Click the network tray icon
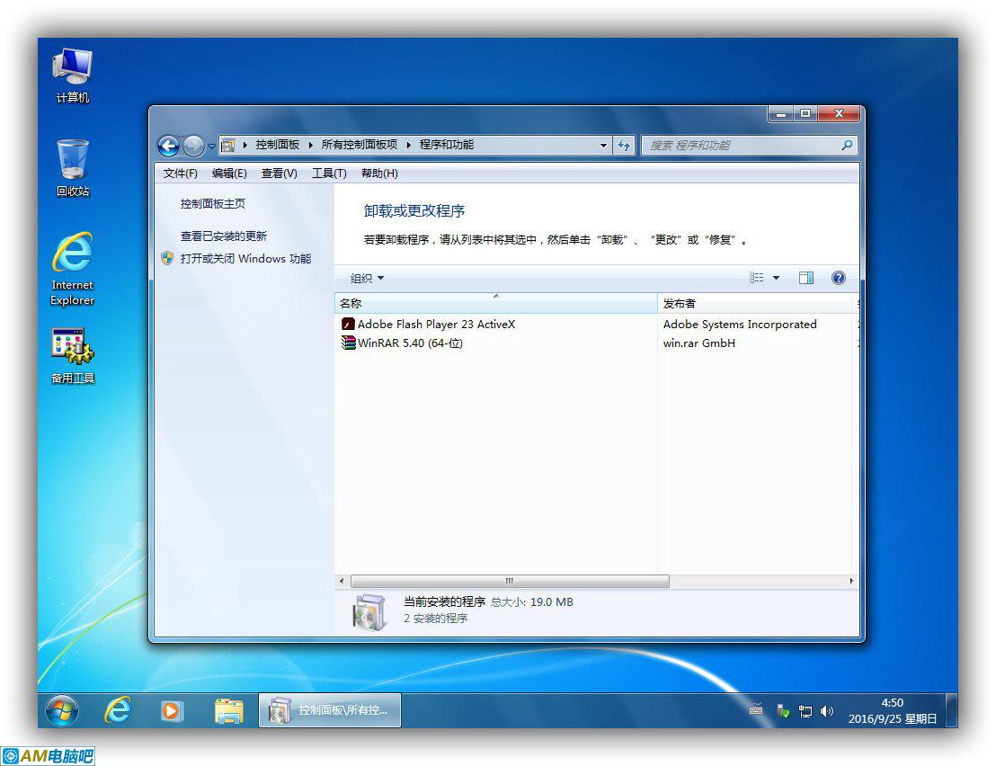Screen dimensions: 996x766 [805, 711]
